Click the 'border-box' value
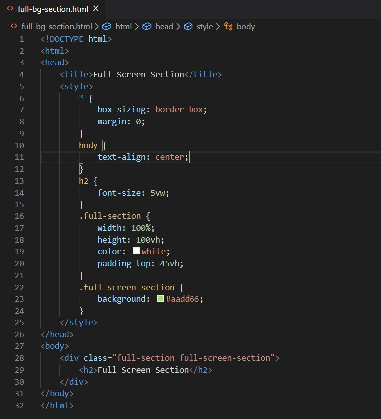381x419 pixels. point(179,110)
